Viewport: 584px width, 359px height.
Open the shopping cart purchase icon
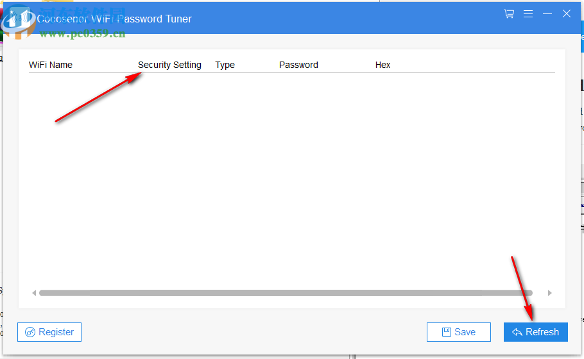point(509,13)
